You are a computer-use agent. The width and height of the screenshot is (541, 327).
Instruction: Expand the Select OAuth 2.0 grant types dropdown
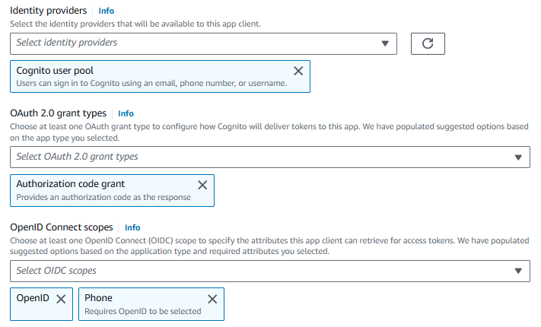click(x=270, y=157)
